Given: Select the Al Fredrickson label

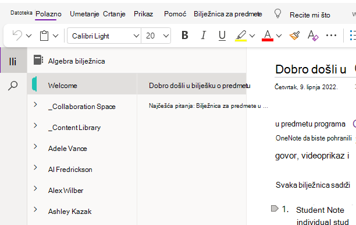Looking at the screenshot, I should click(70, 170).
